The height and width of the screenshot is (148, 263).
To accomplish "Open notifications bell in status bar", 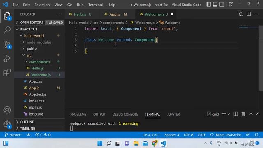I will coord(256,135).
